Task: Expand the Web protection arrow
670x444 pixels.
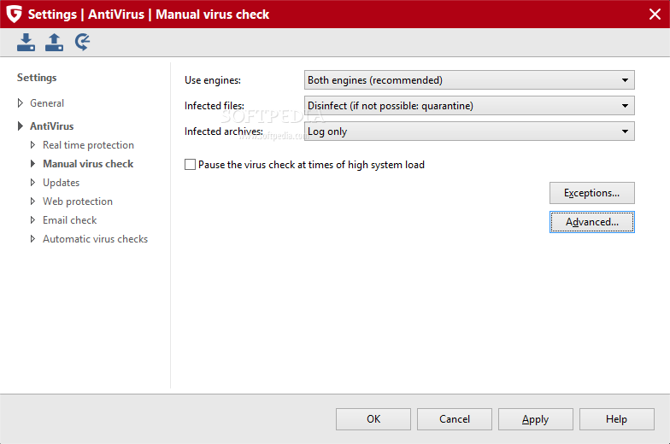Action: [32, 202]
